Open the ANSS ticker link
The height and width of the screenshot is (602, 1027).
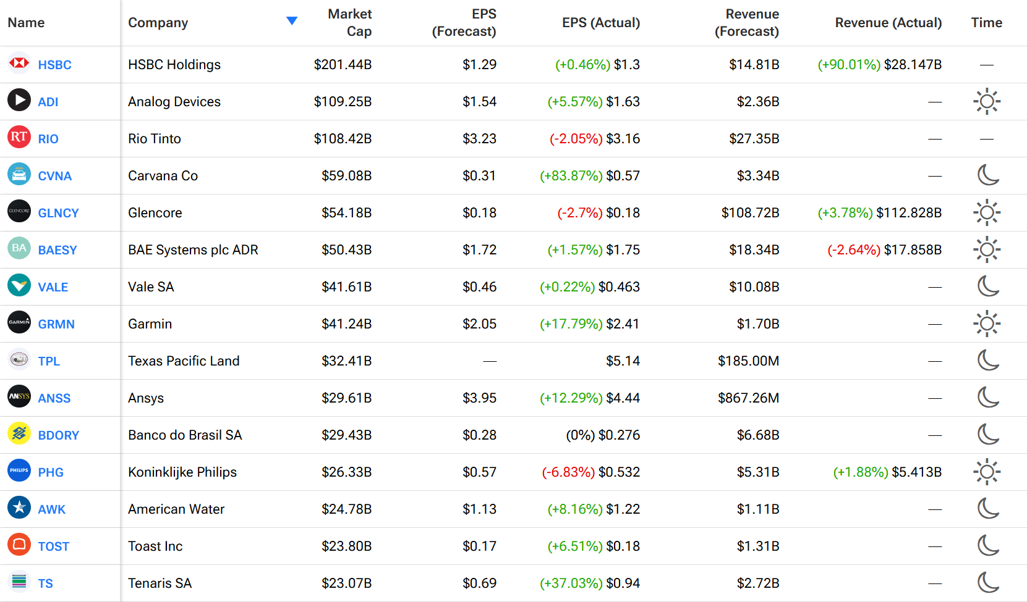coord(54,398)
